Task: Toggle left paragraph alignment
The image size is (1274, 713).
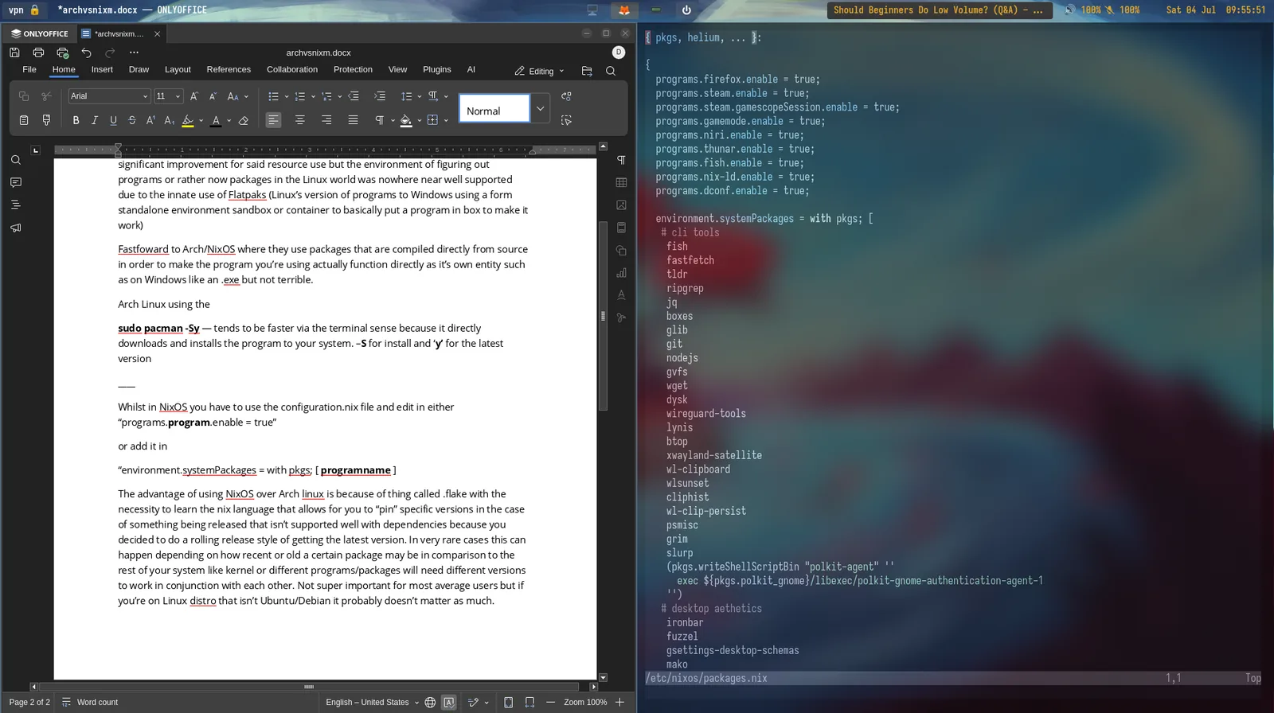Action: click(x=273, y=120)
